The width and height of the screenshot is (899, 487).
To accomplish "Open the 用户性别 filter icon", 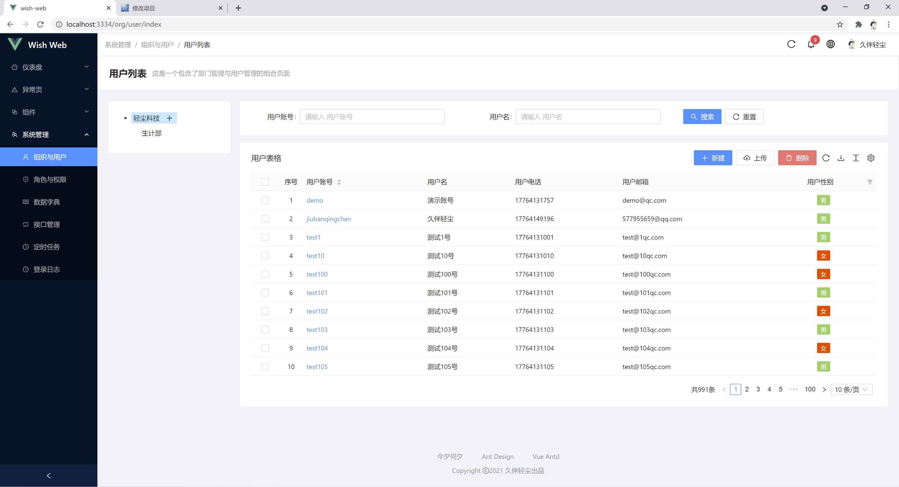I will click(870, 182).
